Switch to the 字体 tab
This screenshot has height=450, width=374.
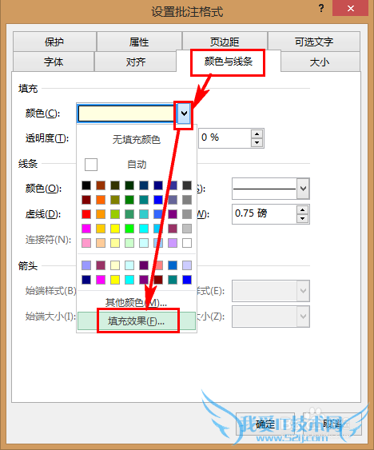click(54, 62)
